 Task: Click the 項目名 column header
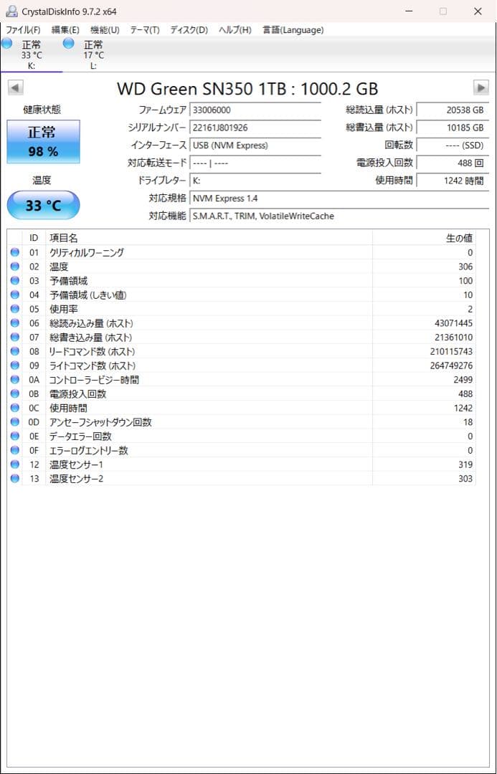(209, 238)
